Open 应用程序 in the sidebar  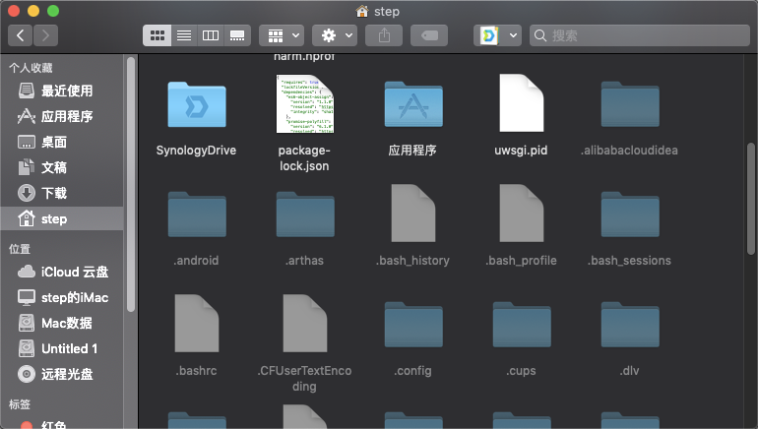tap(62, 116)
